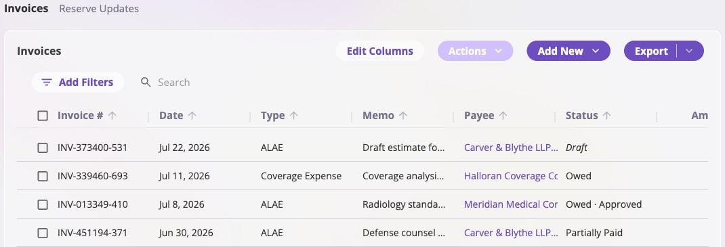Click the Edit Columns button
Screen dimensions: 725x247
[x=379, y=51]
